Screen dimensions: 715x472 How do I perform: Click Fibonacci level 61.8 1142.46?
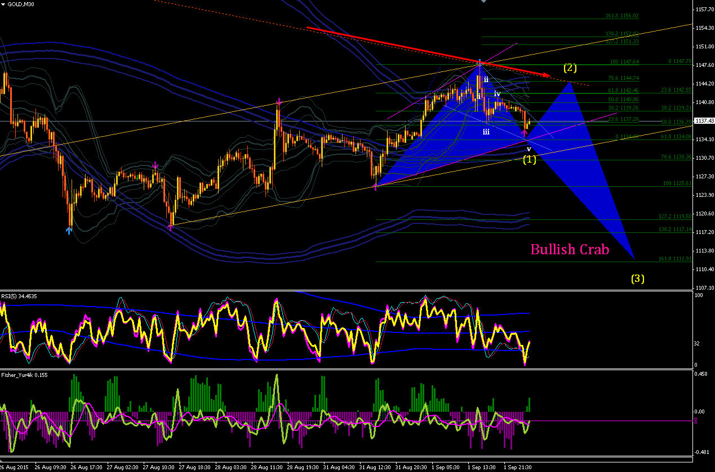(624, 90)
